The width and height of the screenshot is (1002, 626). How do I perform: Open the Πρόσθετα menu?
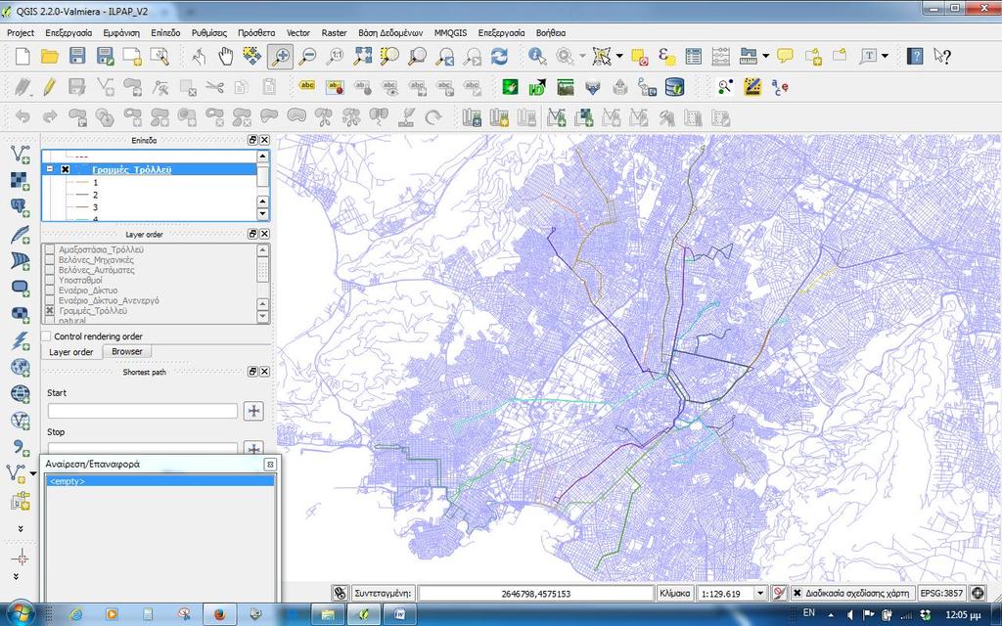click(256, 32)
